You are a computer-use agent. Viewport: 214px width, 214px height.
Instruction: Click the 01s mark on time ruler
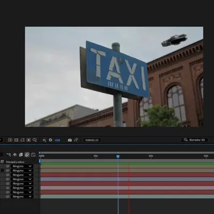tap(96, 156)
